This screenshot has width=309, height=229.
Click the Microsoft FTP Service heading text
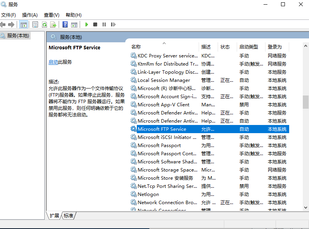pyautogui.click(x=74, y=47)
